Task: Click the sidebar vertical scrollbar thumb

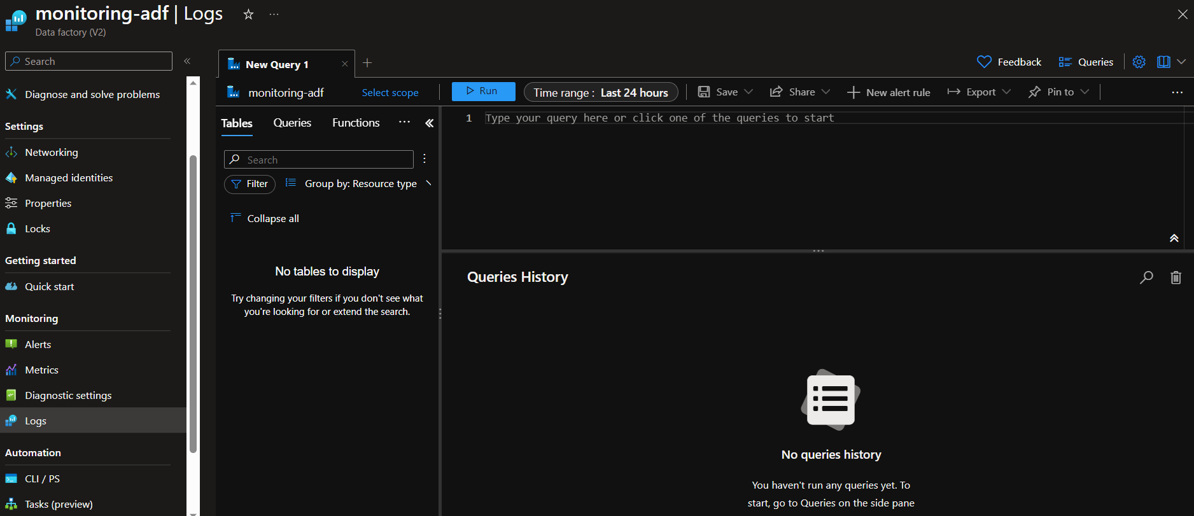Action: pyautogui.click(x=193, y=304)
